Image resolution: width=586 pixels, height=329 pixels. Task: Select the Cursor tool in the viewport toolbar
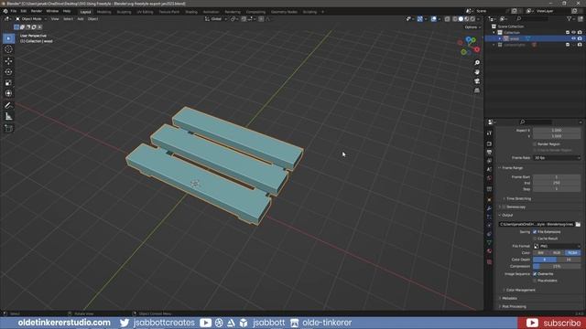tap(8, 49)
